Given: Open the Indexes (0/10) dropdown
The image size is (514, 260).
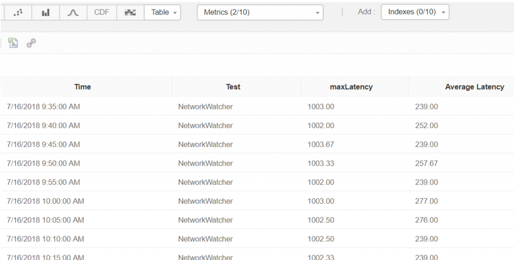Looking at the screenshot, I should 415,12.
